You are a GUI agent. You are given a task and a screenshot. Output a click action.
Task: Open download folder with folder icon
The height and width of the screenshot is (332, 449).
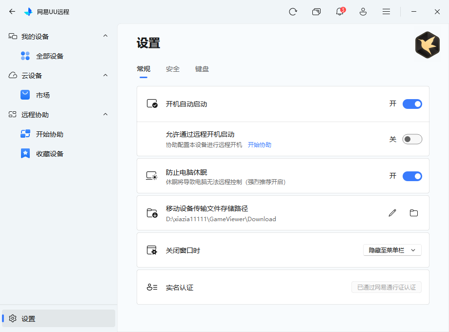click(x=414, y=213)
